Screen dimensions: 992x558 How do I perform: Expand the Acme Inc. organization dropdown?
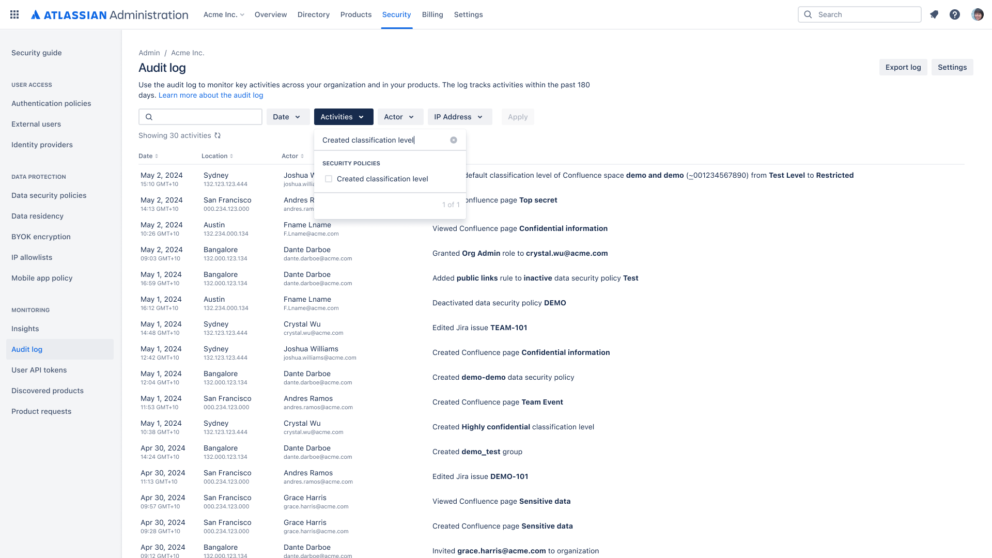pyautogui.click(x=224, y=14)
